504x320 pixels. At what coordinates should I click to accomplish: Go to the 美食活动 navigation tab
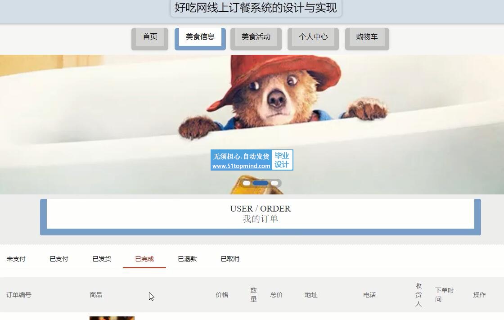pos(256,39)
